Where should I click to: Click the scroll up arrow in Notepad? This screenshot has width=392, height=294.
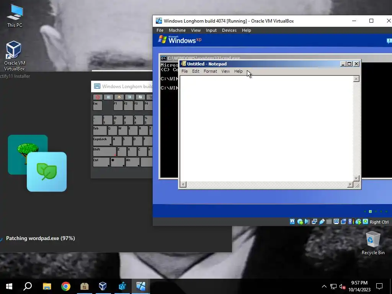pos(356,79)
